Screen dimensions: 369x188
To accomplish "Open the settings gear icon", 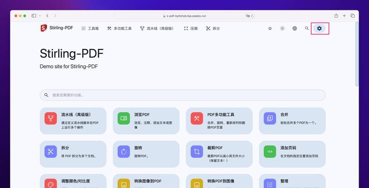I will [319, 28].
